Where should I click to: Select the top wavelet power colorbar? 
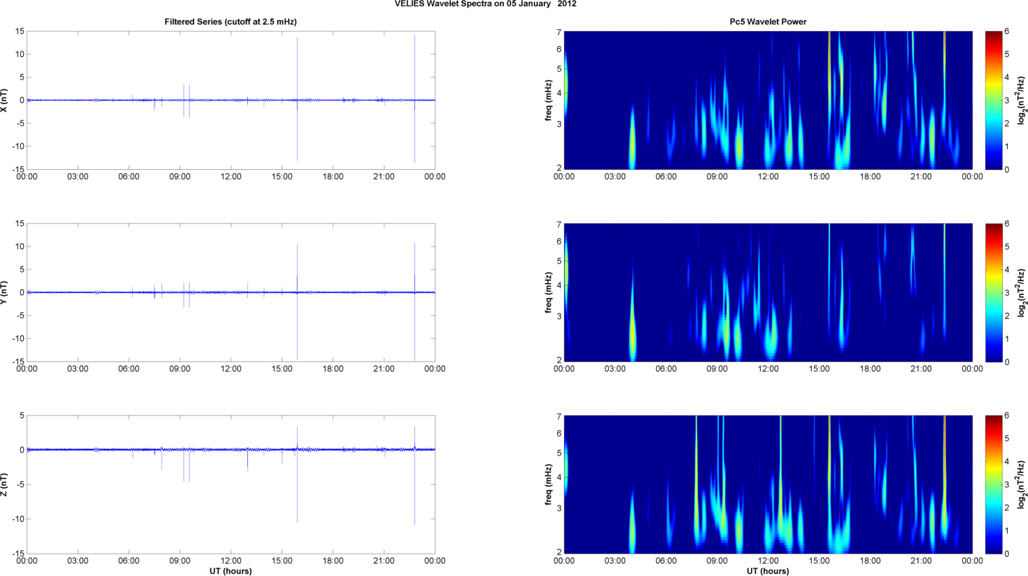[993, 100]
